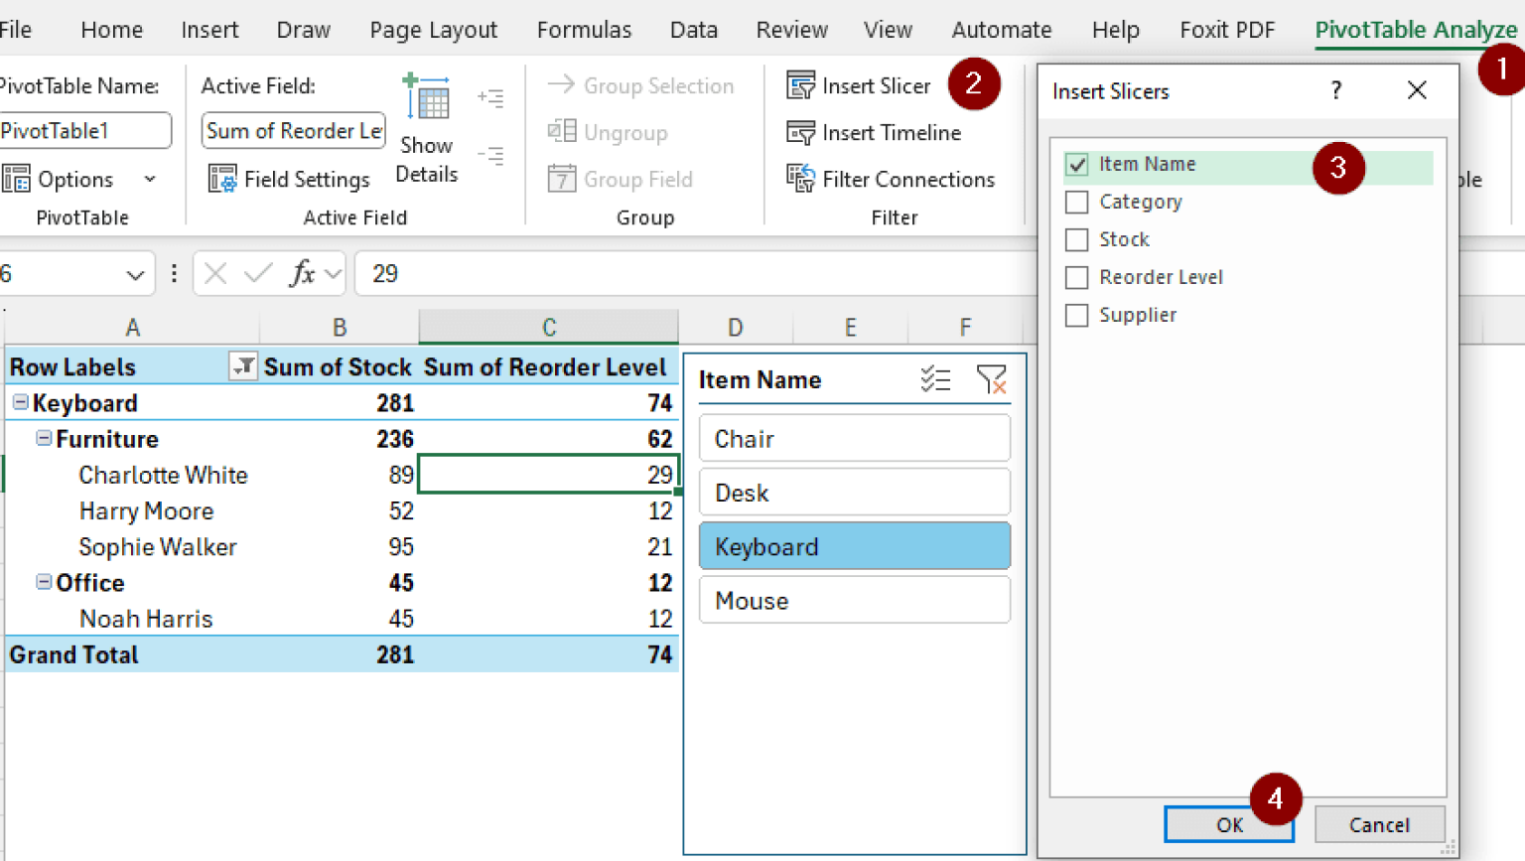1525x861 pixels.
Task: Select Desk in the Item Name slicer
Action: coord(854,492)
